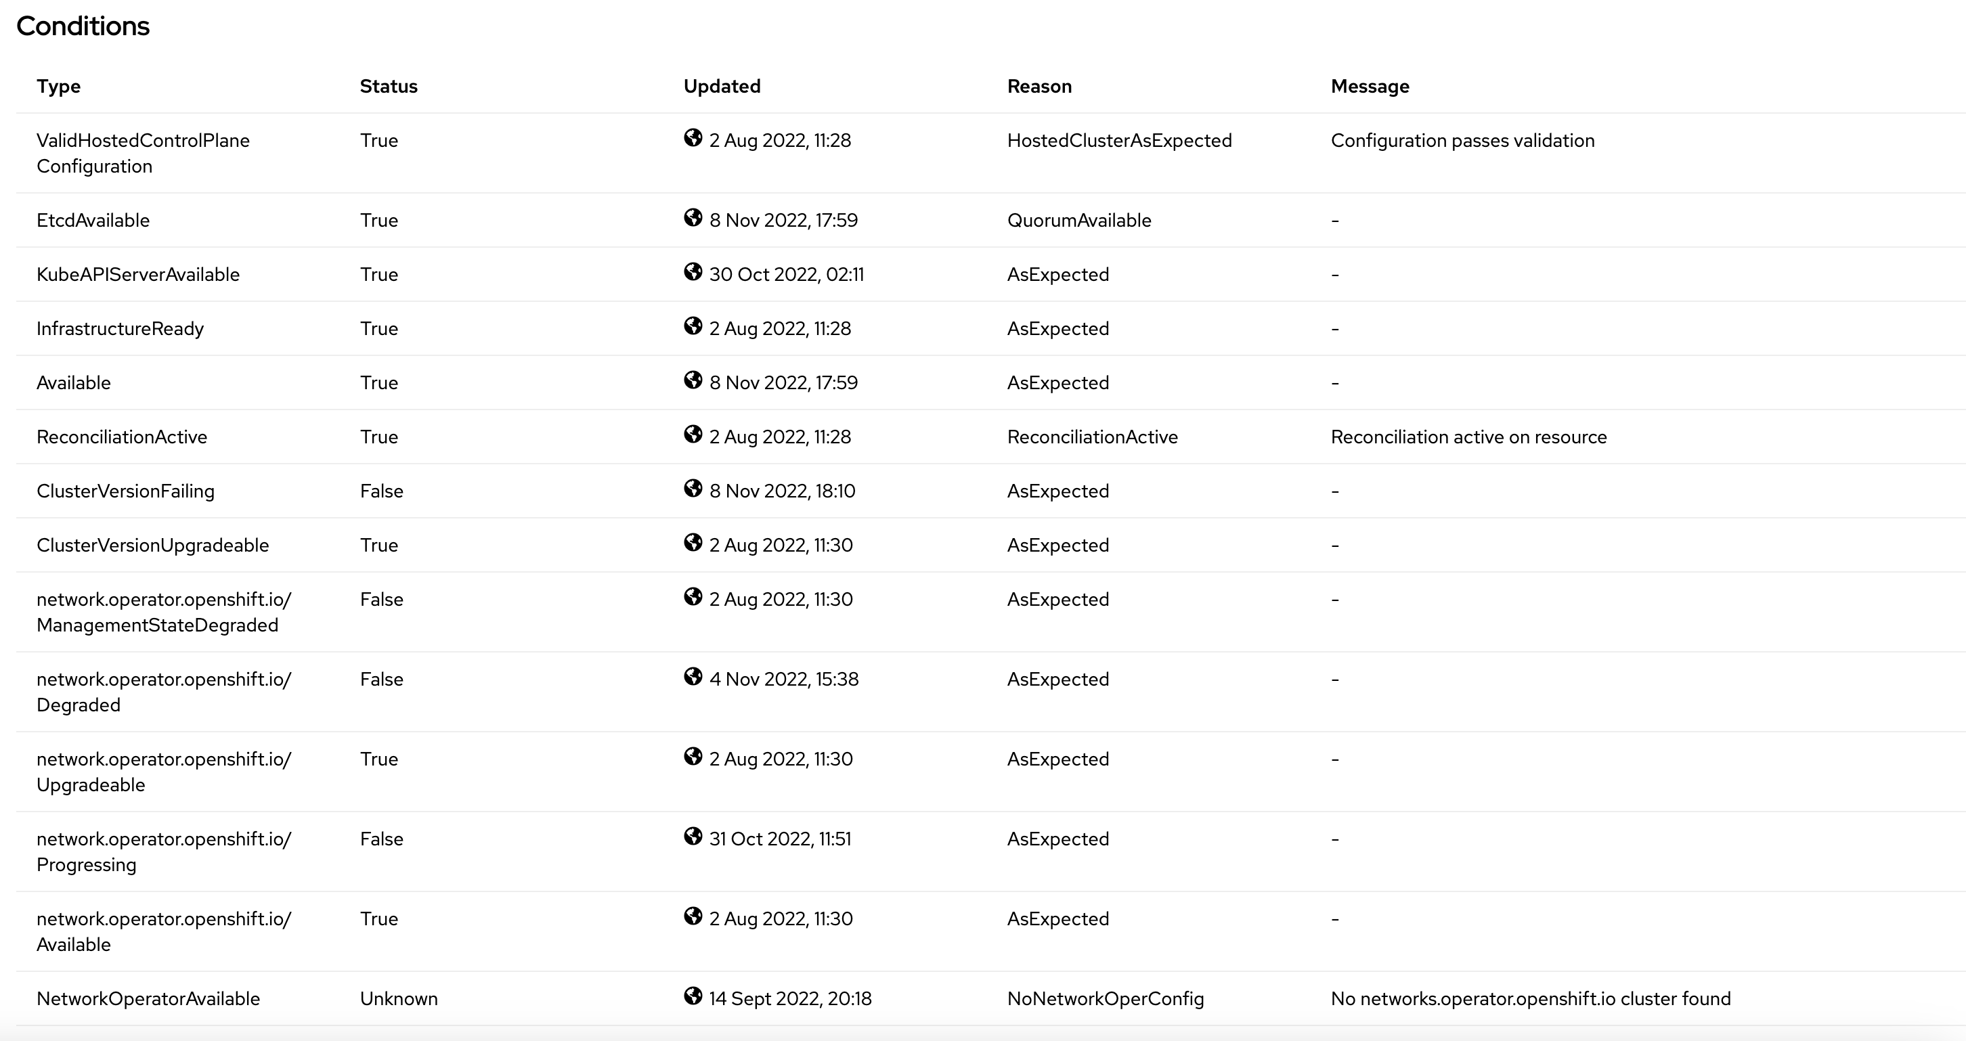Click globe icon in InfrastructureReady row
Viewport: 1966px width, 1041px height.
point(692,327)
